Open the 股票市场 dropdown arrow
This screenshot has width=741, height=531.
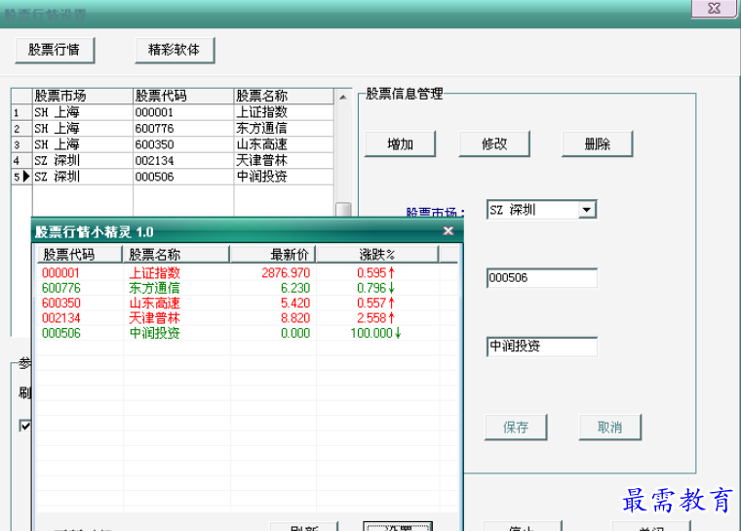pos(587,210)
